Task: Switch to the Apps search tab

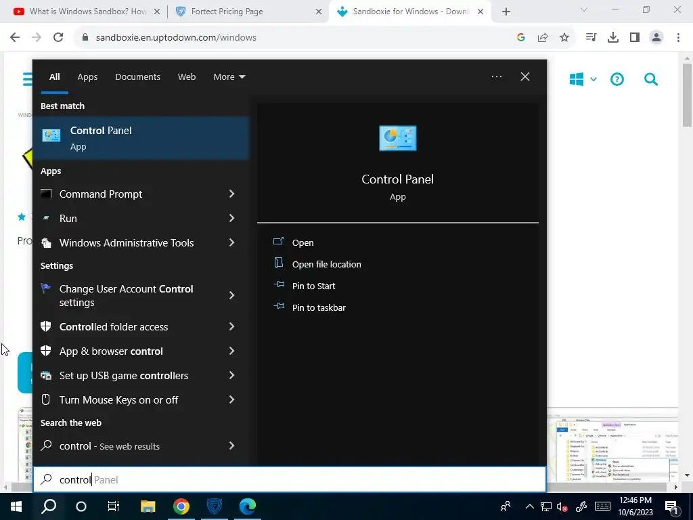Action: (87, 77)
